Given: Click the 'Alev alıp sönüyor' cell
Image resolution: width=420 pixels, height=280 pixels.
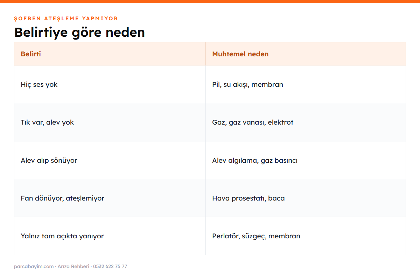Looking at the screenshot, I should pos(110,160).
